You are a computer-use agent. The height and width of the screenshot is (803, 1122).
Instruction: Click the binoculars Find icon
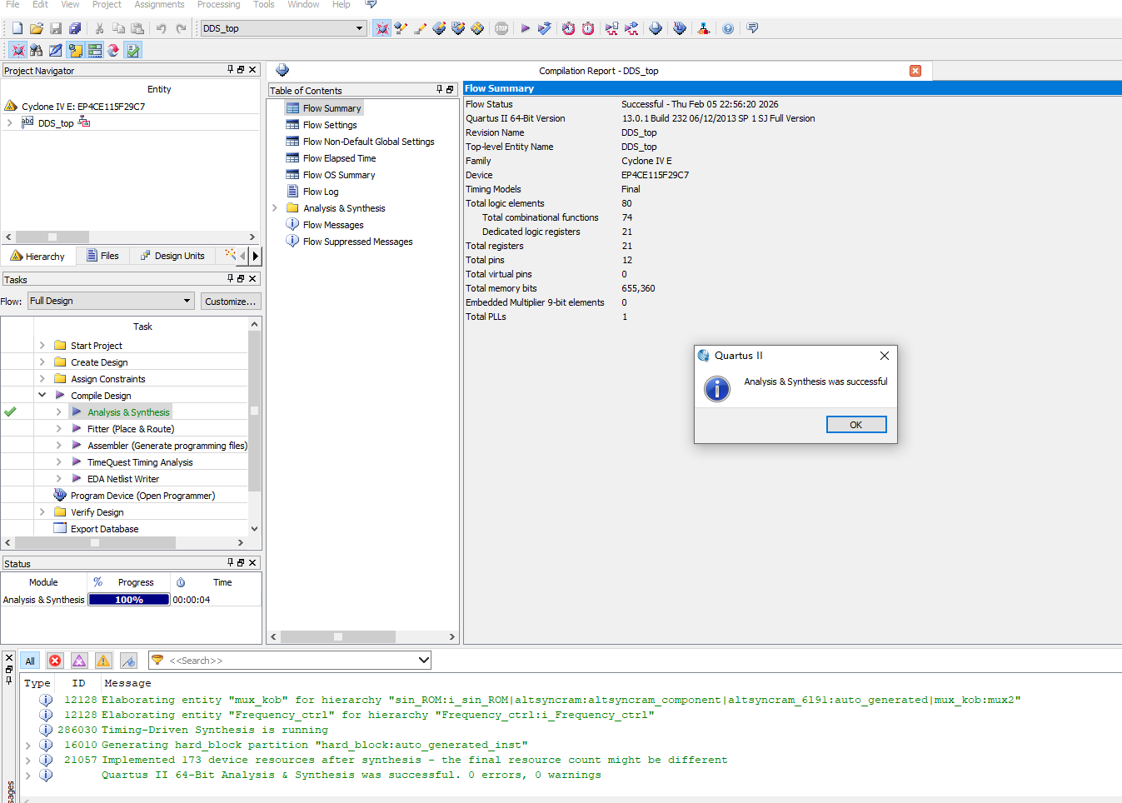tap(36, 50)
